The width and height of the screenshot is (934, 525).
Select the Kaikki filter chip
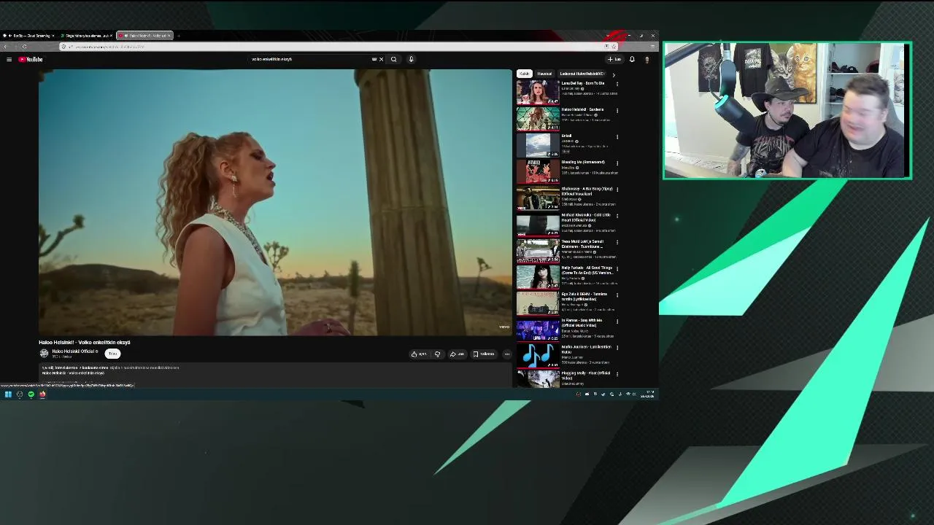pos(525,74)
